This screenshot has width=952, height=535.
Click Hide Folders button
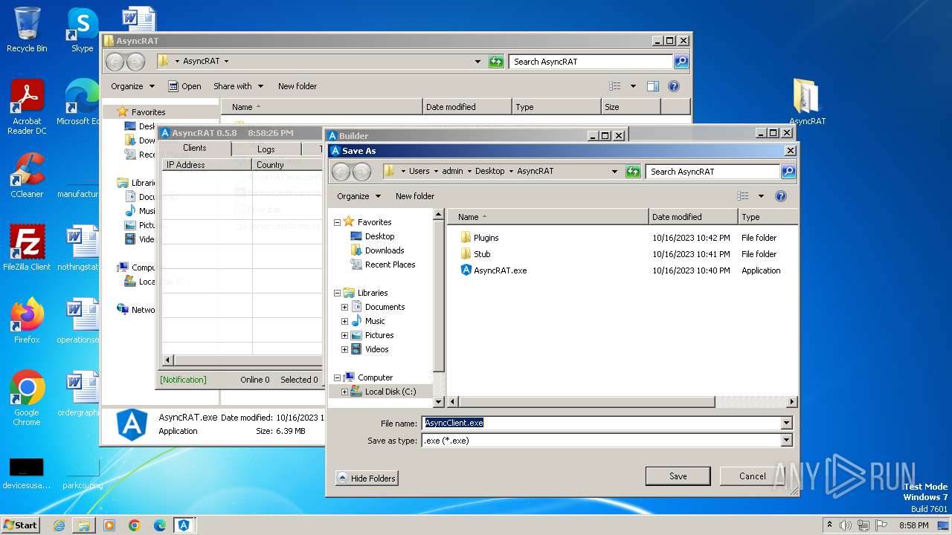coord(367,478)
